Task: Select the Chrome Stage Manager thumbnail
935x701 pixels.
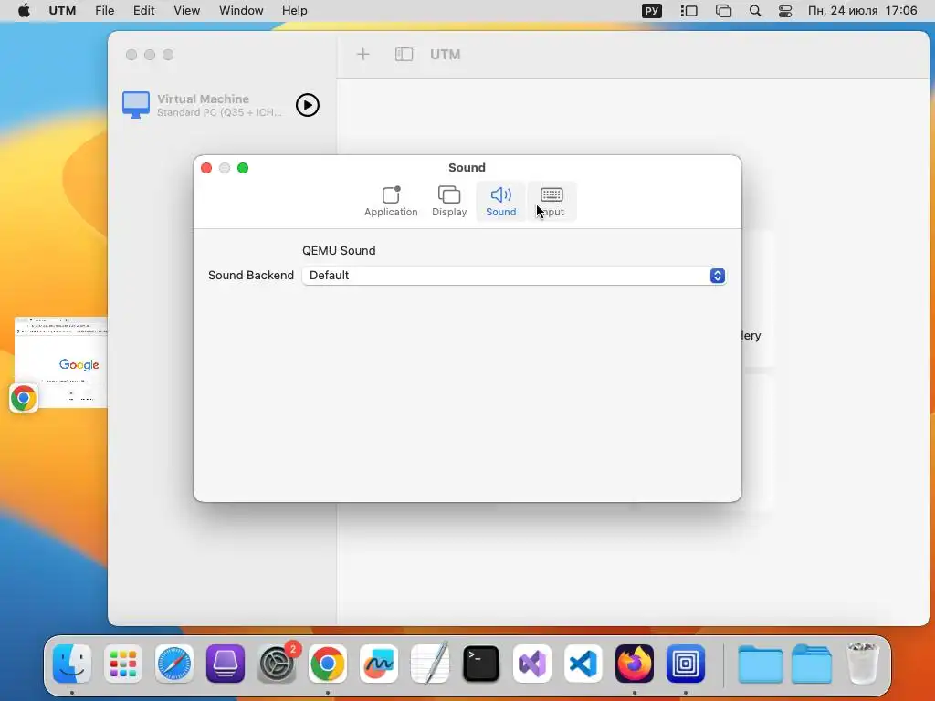Action: click(x=61, y=362)
